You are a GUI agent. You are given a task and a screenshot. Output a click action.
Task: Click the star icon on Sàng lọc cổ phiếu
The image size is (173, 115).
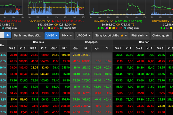tap(122, 35)
